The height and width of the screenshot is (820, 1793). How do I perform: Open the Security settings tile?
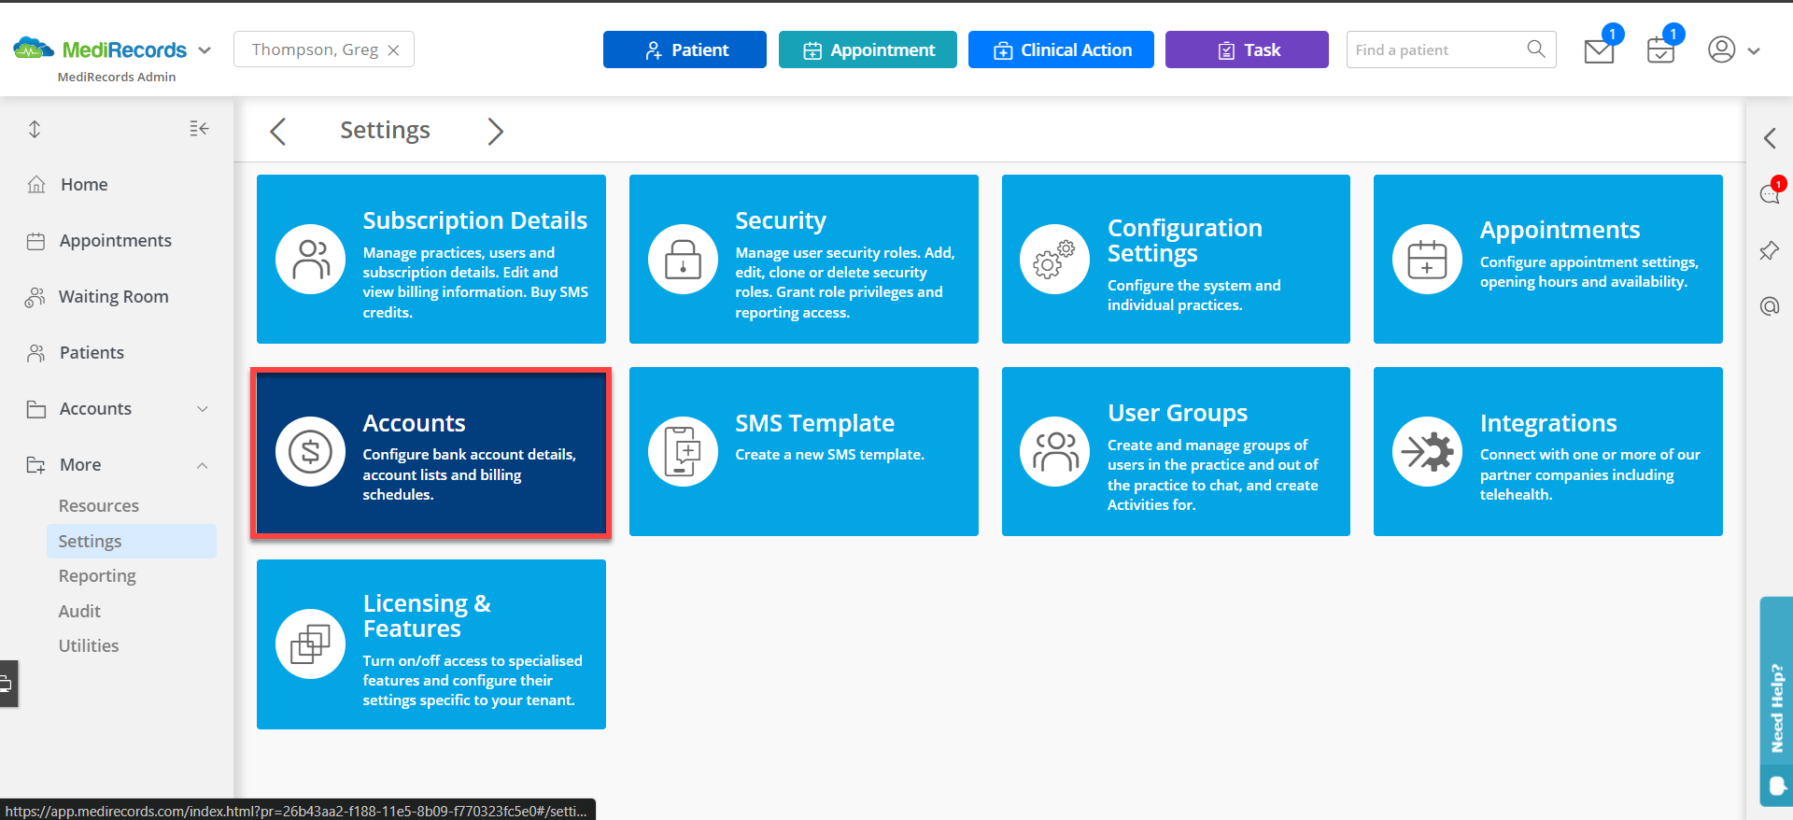pos(804,259)
